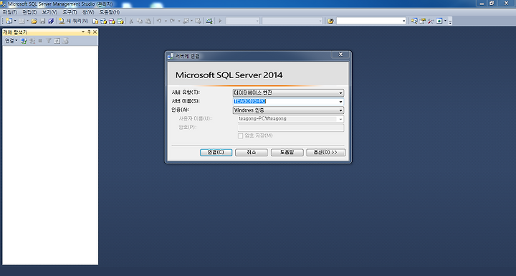
Task: Click the Analysis Services MDX Query icon
Action: 103,21
